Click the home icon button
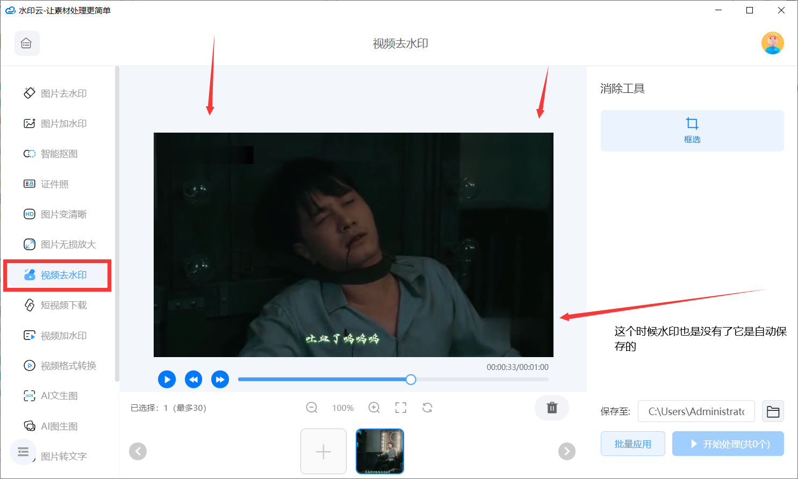Viewport: 798px width, 479px height. click(x=27, y=43)
